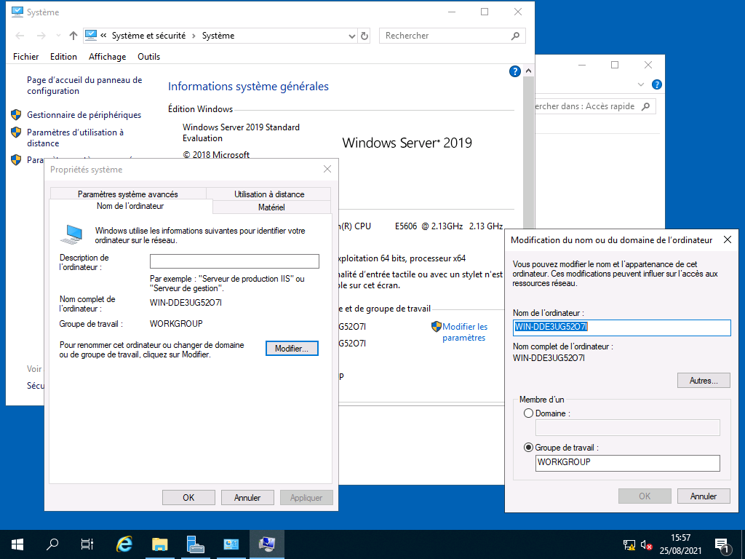Select the Nom de l'ordinateur tab

130,206
